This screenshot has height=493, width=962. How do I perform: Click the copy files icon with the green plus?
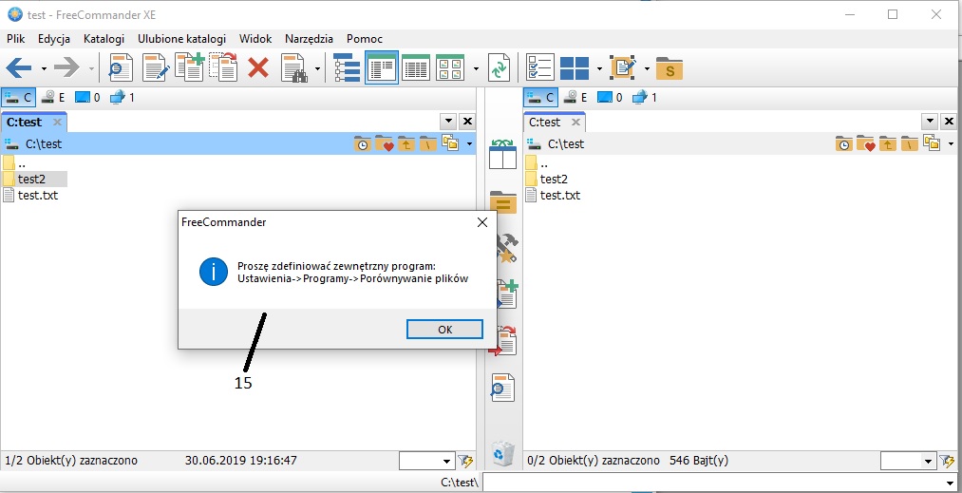[189, 66]
